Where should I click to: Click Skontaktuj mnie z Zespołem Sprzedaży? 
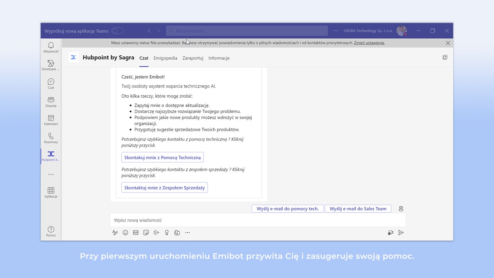pos(165,188)
